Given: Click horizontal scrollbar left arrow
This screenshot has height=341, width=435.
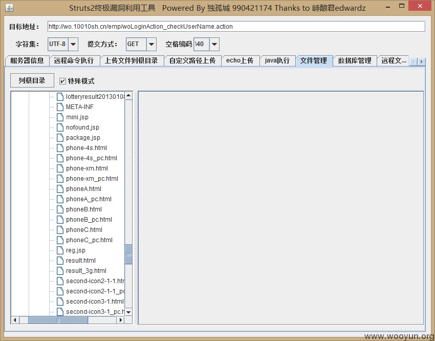Looking at the screenshot, I should (x=15, y=320).
